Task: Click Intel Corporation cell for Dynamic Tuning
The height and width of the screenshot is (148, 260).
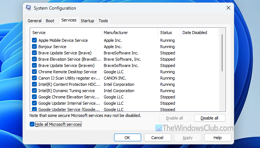Action: [x=119, y=91]
